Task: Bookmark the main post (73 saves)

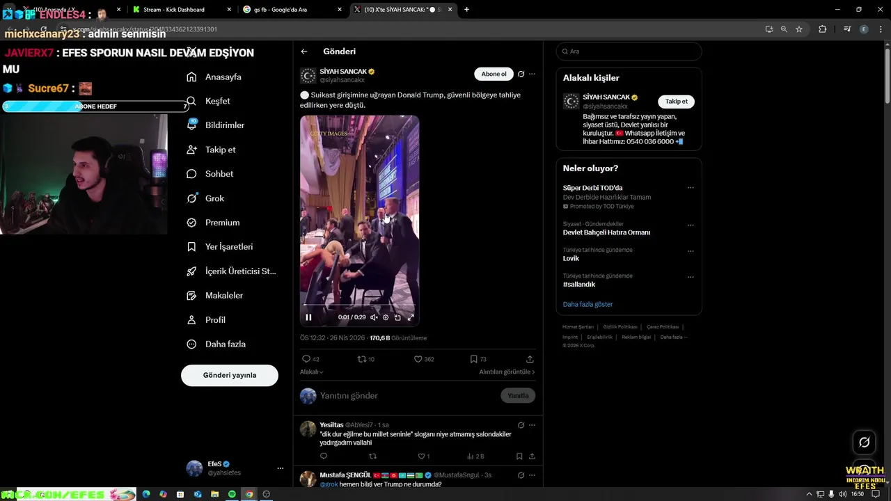Action: coord(478,359)
